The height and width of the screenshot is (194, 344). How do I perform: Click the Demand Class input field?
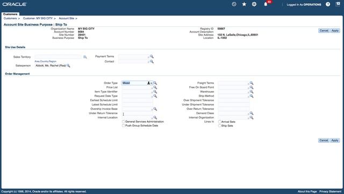234,113
